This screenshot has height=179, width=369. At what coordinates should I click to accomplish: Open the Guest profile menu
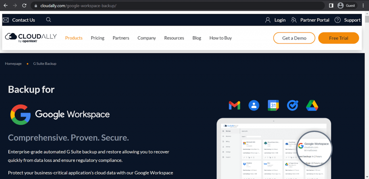point(346,6)
